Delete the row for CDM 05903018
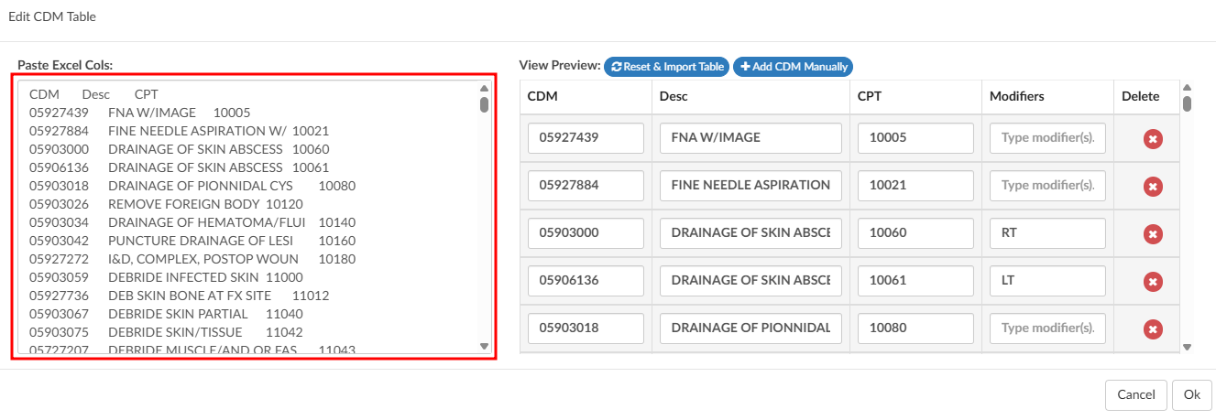This screenshot has width=1216, height=420. pos(1153,329)
